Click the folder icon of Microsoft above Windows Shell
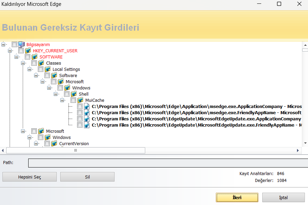308x205 pixels. pos(61,82)
